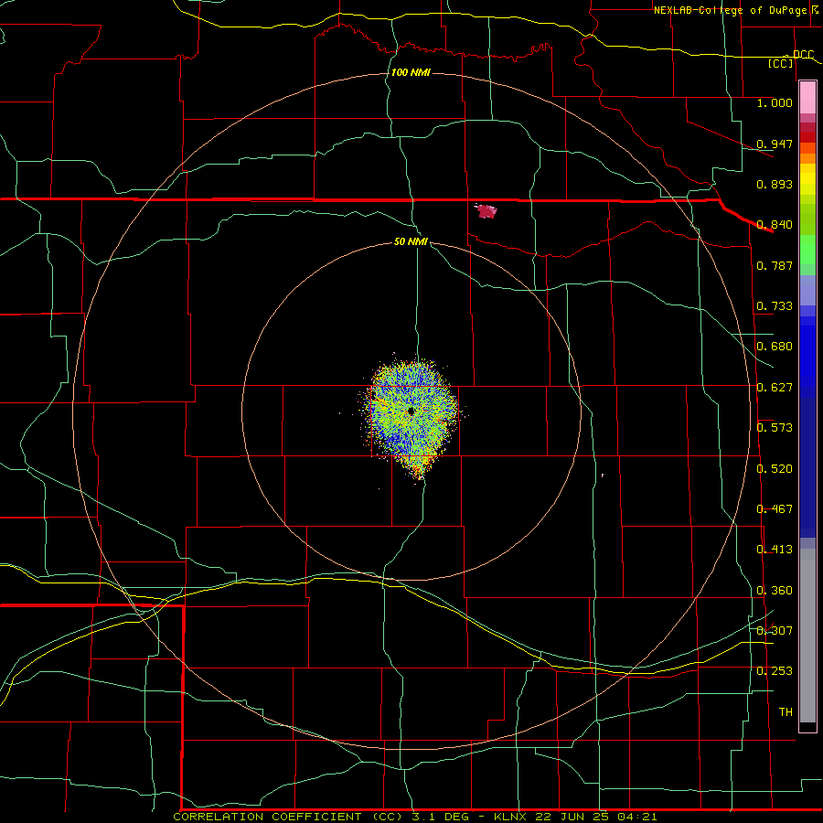The width and height of the screenshot is (823, 823).
Task: Click the CORRELATION COEFFICIENT caption text
Action: pos(267,817)
